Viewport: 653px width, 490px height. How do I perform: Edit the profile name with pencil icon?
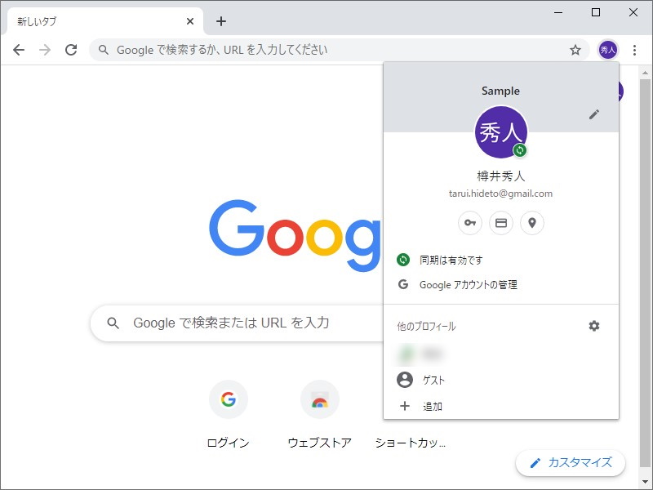point(594,114)
